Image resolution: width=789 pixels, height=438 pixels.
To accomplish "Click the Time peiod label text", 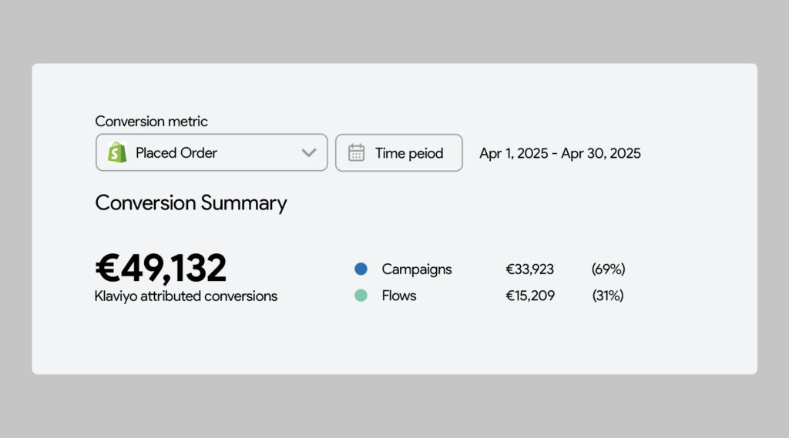I will coord(409,153).
